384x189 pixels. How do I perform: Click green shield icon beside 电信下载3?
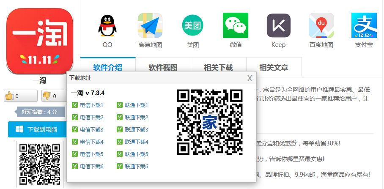[75, 129]
